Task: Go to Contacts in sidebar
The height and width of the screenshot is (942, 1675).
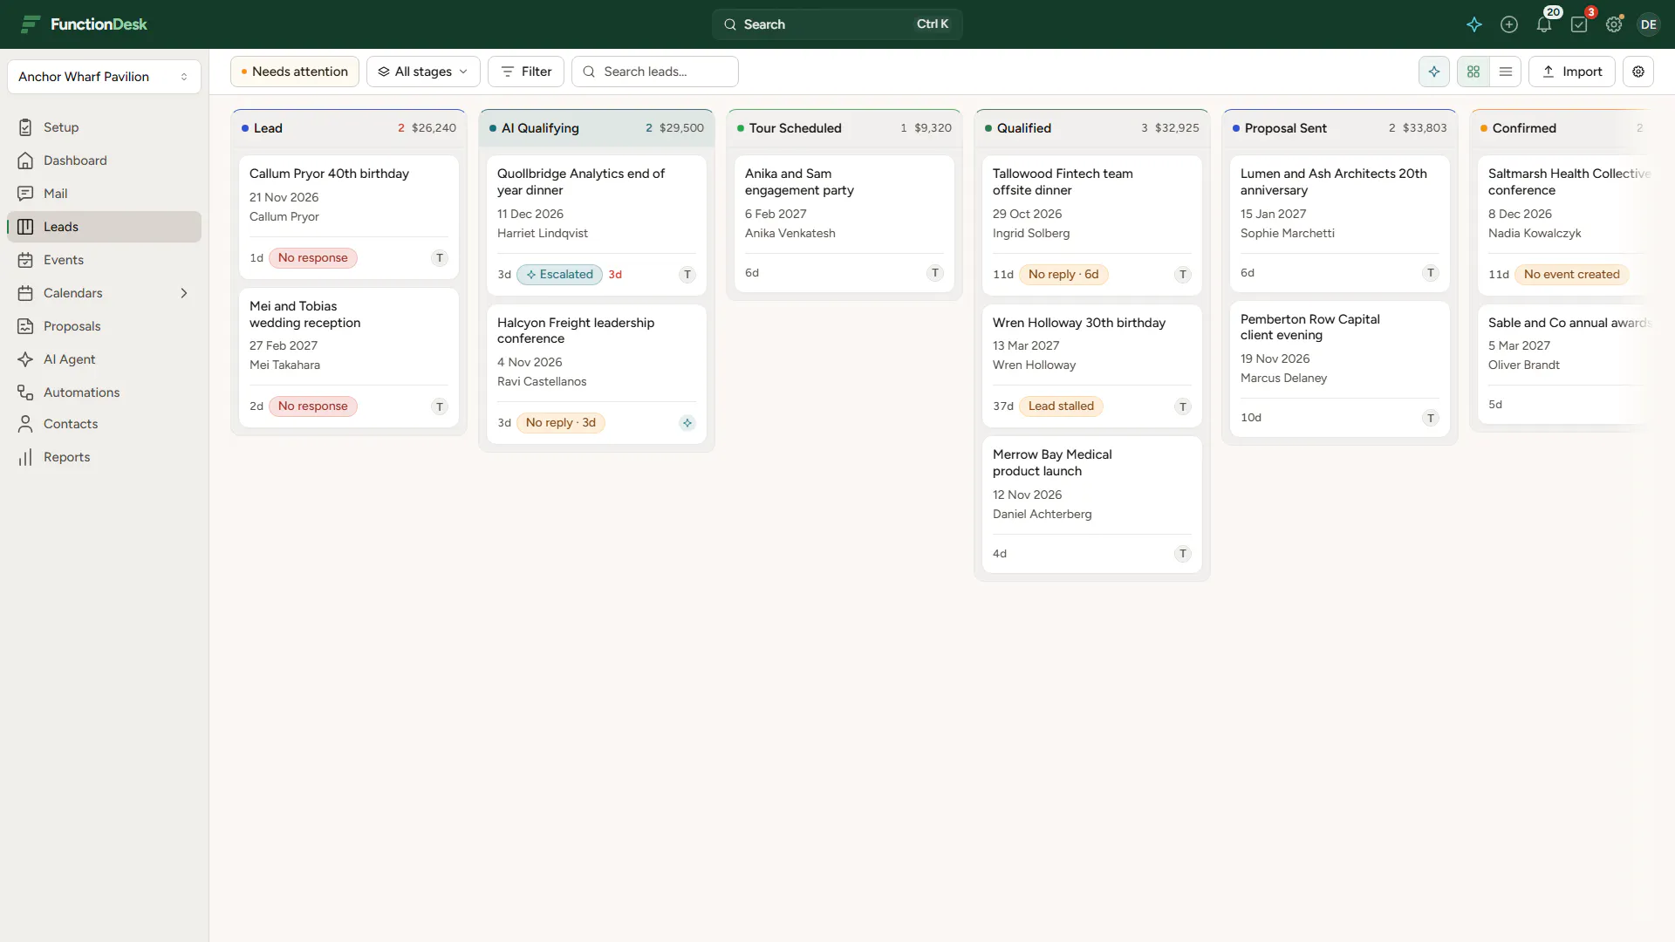Action: [104, 424]
